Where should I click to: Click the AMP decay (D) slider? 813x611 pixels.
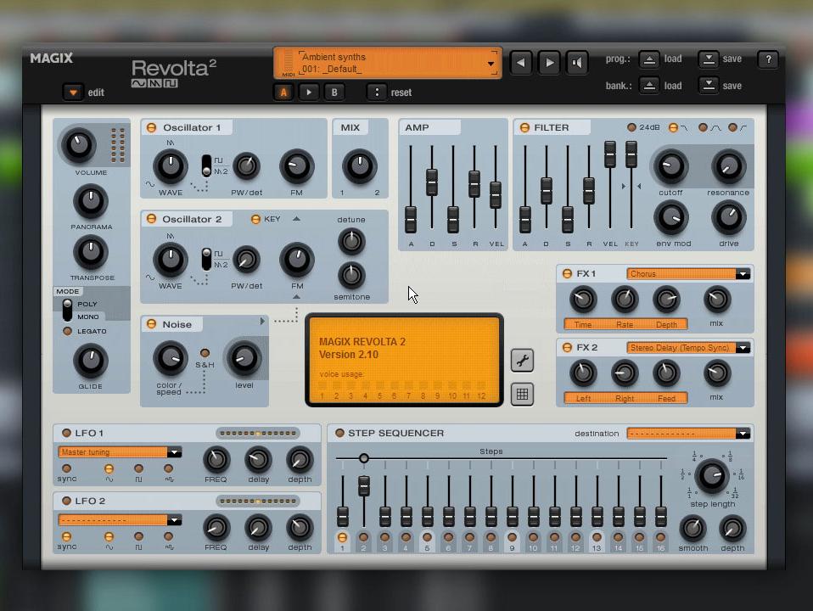[x=432, y=182]
